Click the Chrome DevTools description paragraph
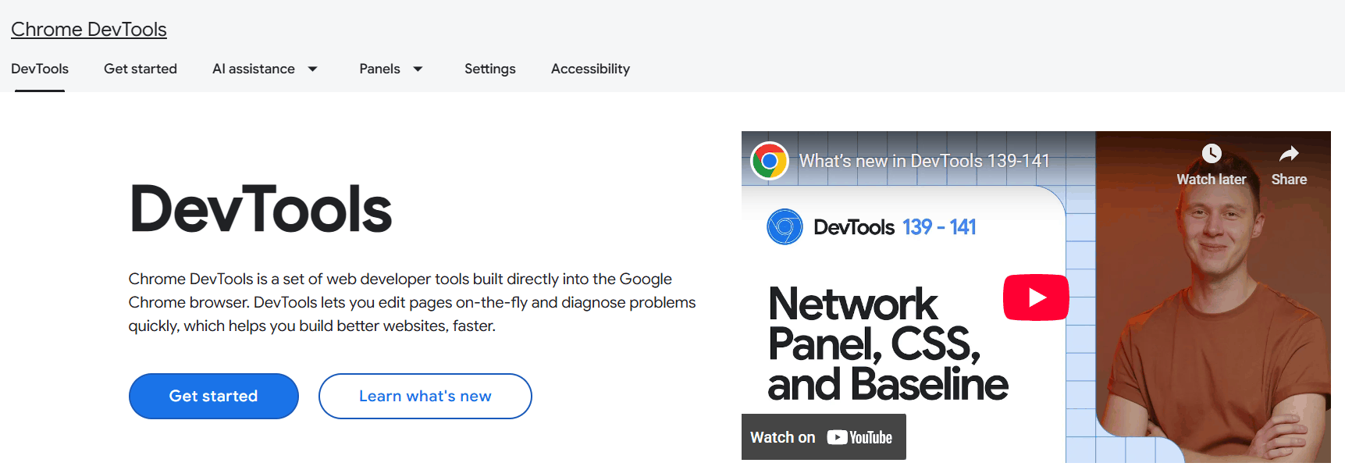Screen dimensions: 1345x470 (x=412, y=302)
